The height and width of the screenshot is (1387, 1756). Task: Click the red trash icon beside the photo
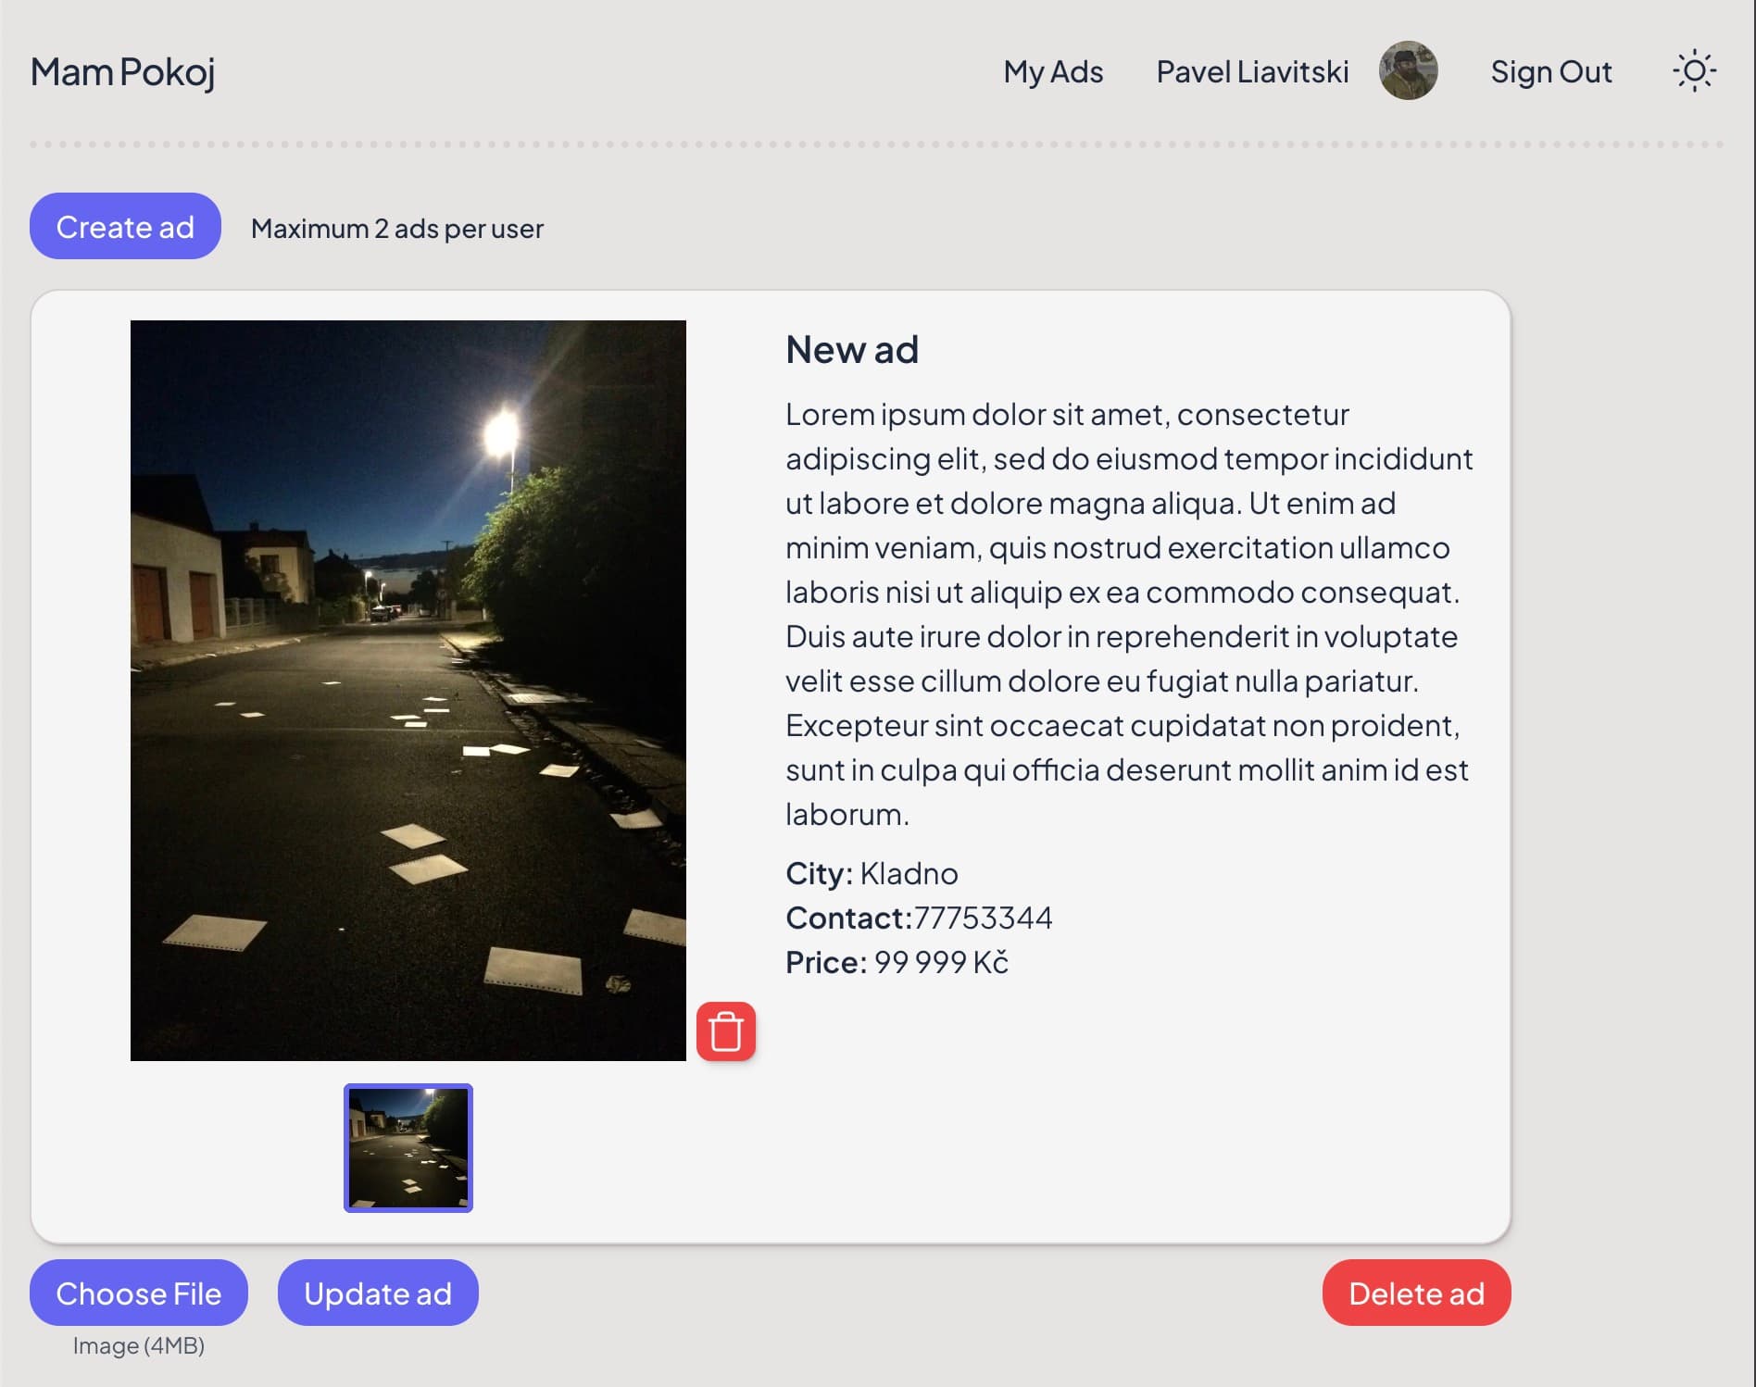726,1031
